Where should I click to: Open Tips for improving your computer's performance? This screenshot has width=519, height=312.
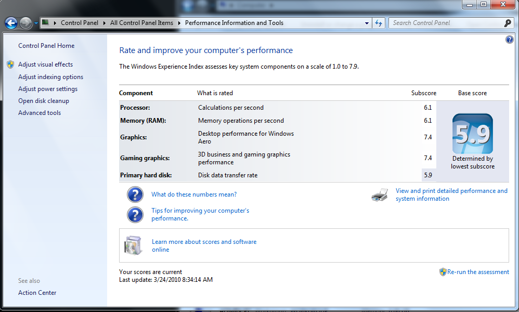point(200,214)
